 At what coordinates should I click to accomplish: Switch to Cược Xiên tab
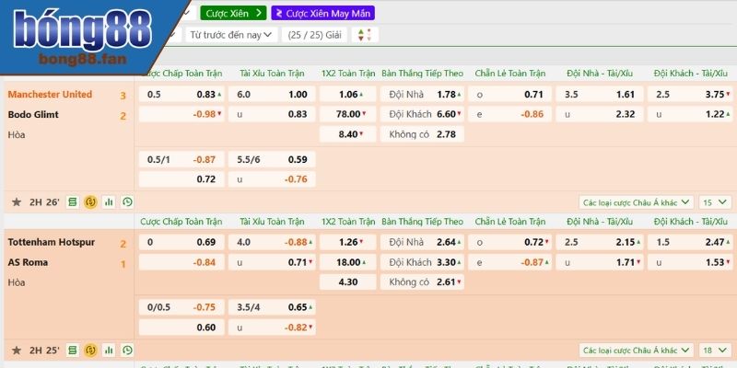[232, 14]
